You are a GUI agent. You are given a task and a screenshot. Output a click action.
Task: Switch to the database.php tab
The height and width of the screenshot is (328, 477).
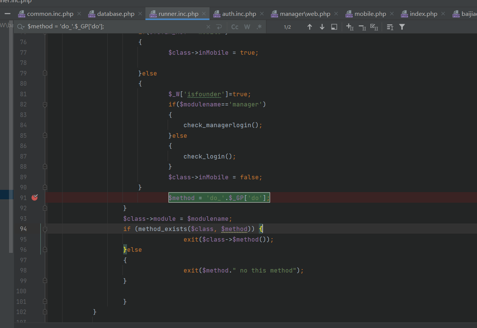click(x=116, y=14)
